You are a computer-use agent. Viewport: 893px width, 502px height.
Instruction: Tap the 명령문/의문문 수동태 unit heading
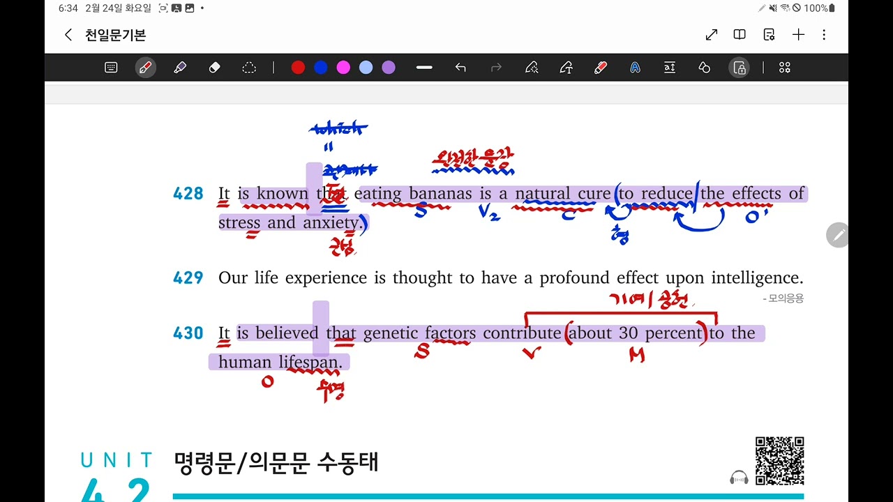tap(276, 462)
